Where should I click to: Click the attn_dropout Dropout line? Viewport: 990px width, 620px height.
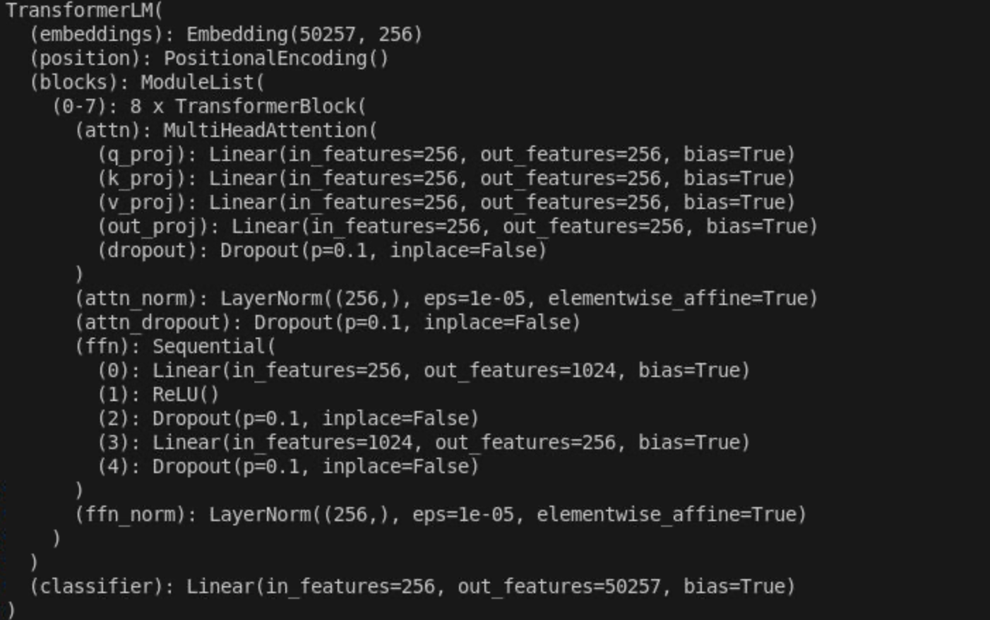coord(328,323)
